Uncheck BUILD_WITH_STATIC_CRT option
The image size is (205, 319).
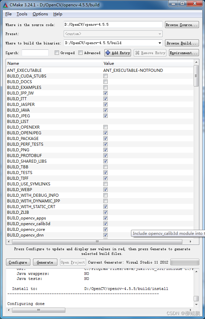tap(106, 207)
